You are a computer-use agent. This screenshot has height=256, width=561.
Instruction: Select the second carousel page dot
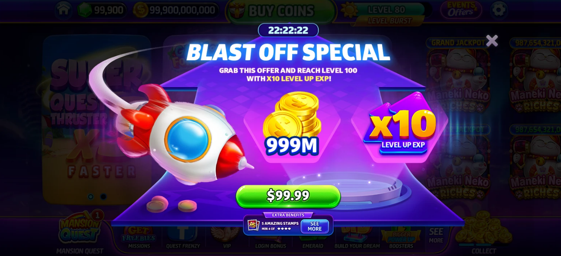click(103, 197)
